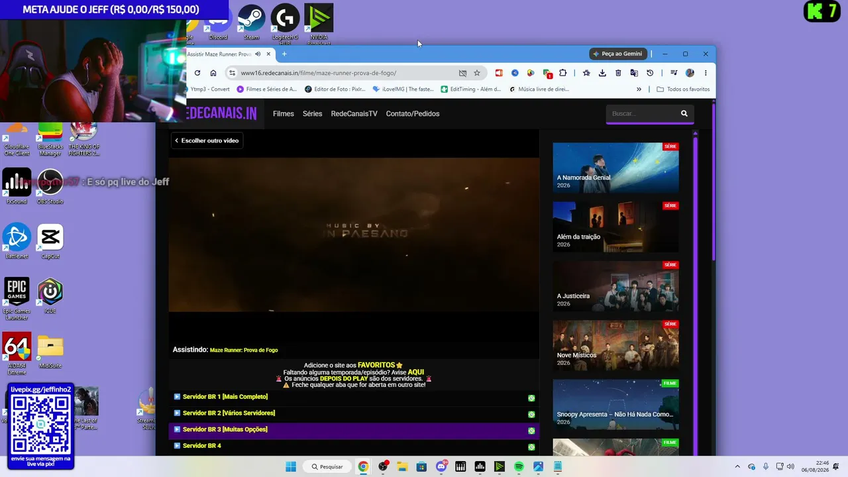The width and height of the screenshot is (848, 477).
Task: Select Servidor BR 1 [Mais Completo]
Action: tap(354, 397)
